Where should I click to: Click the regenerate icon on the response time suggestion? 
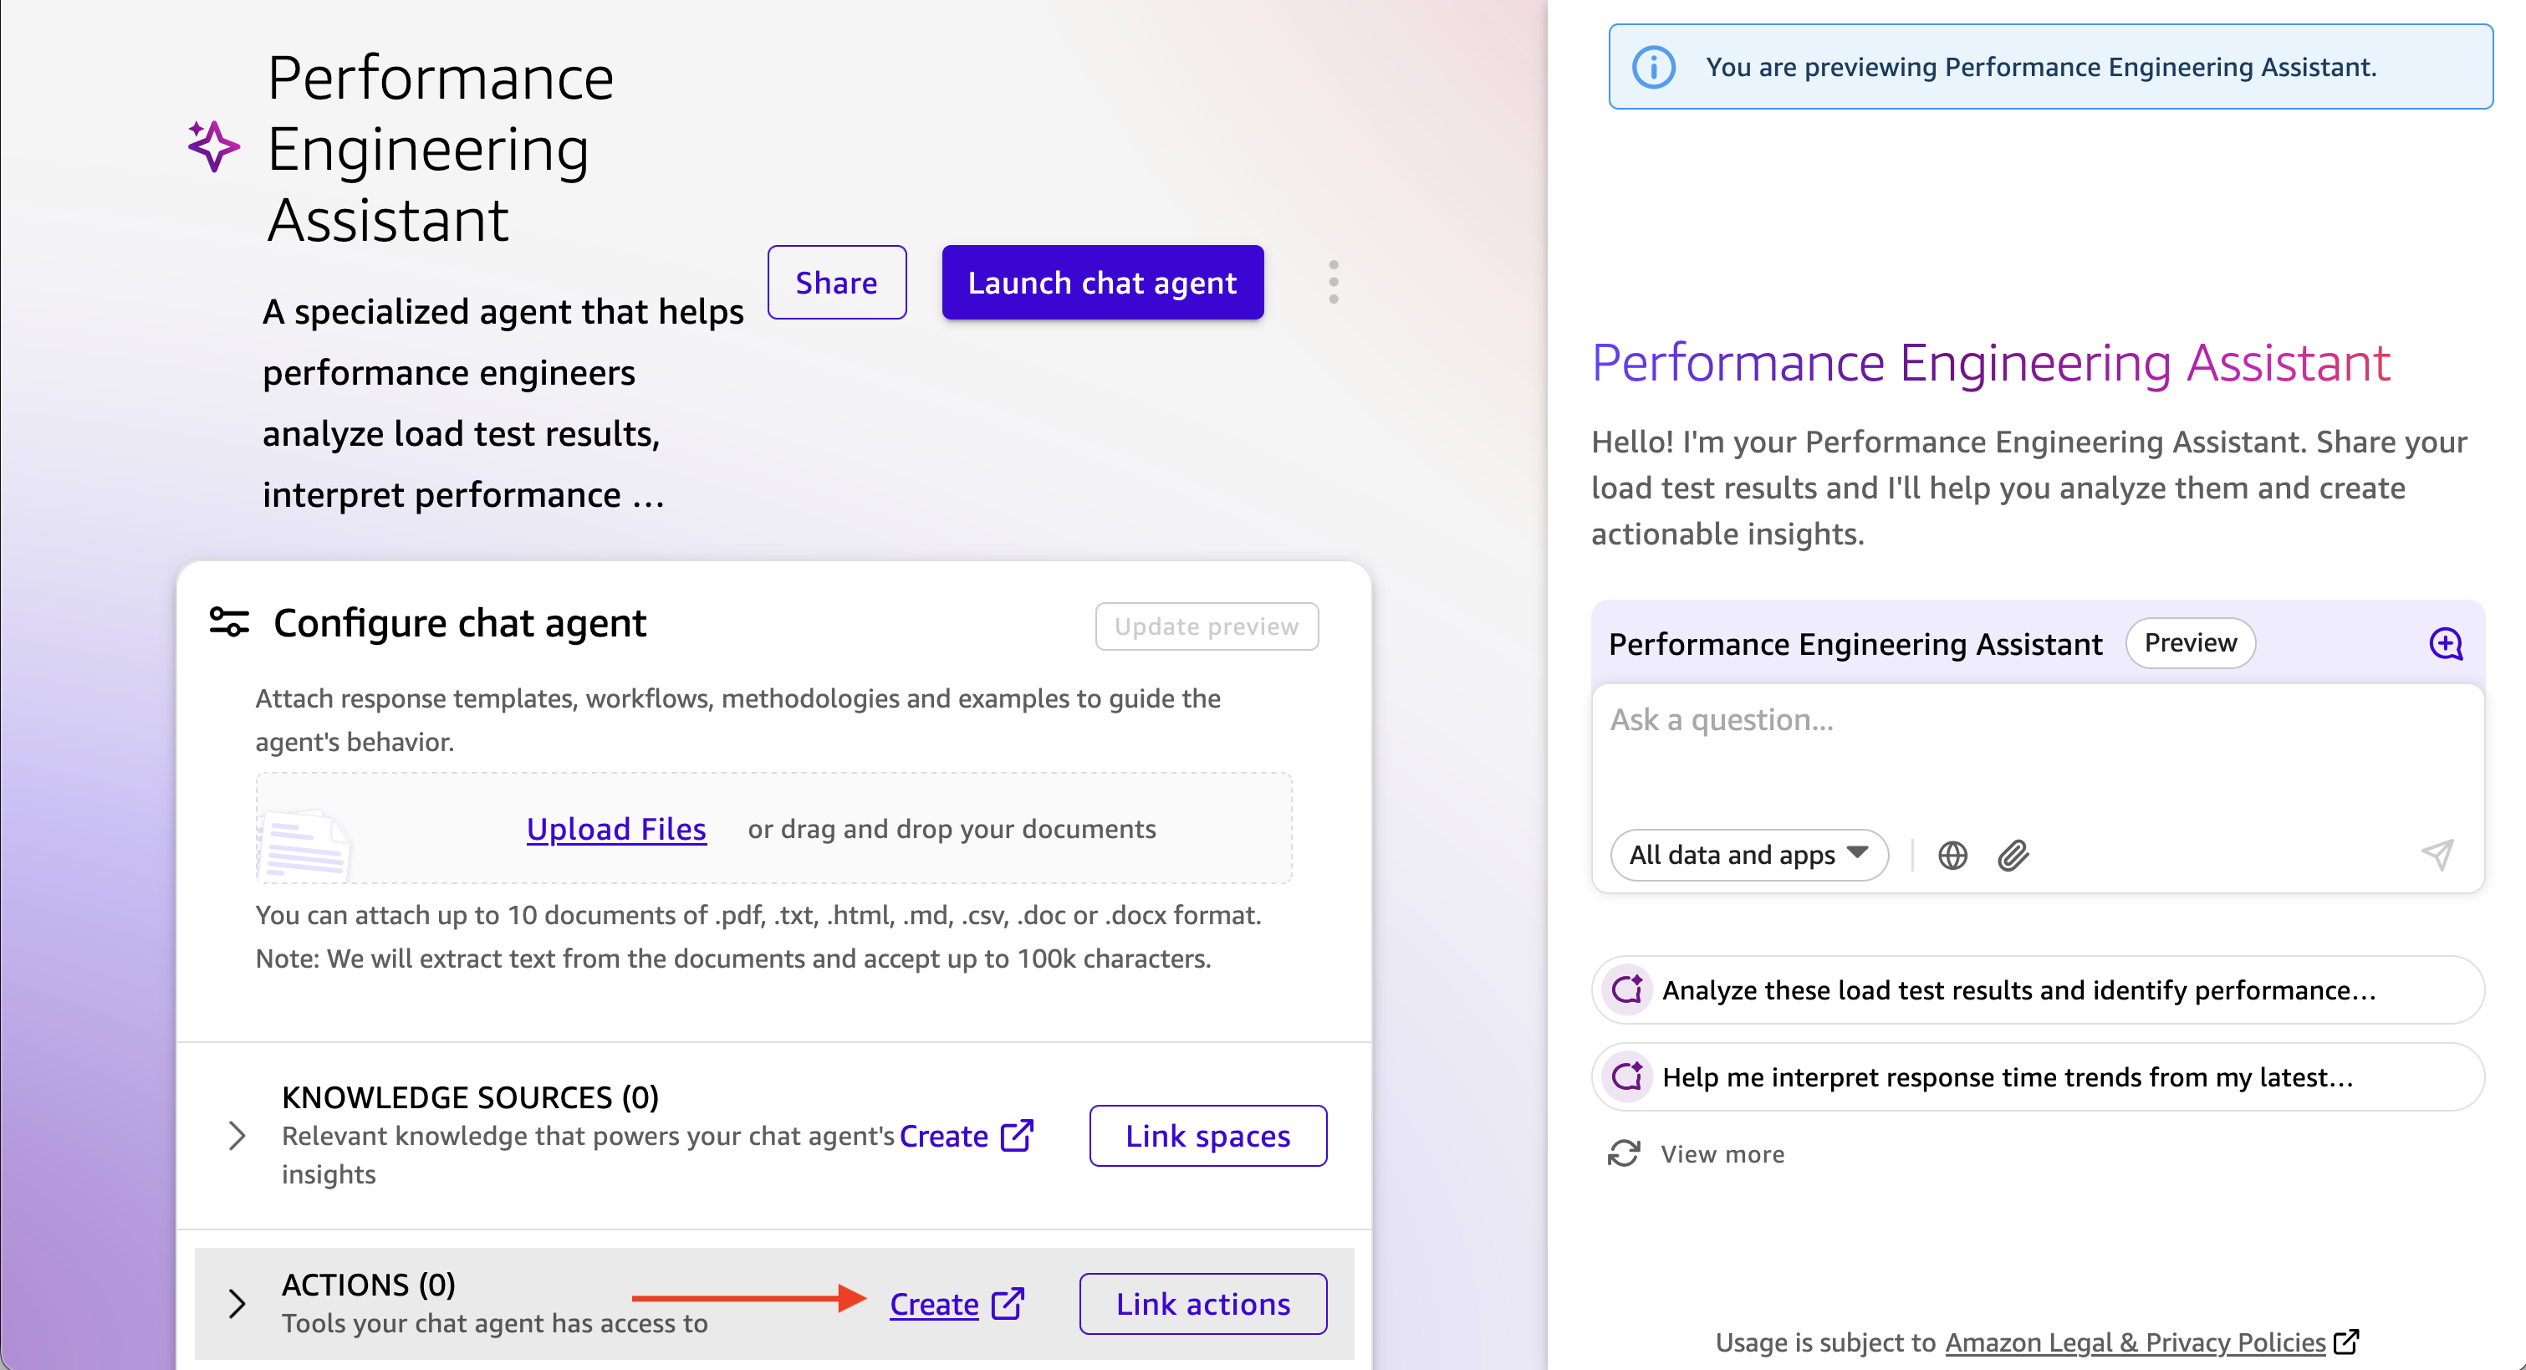pos(1627,1076)
